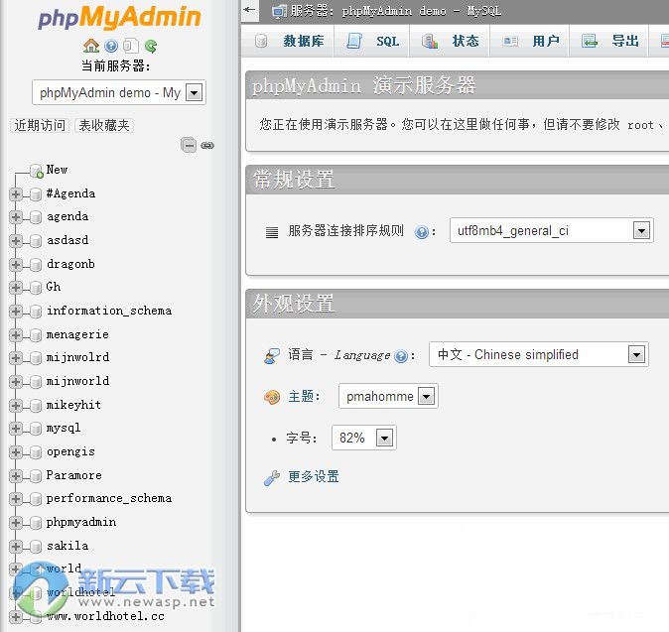Image resolution: width=669 pixels, height=632 pixels.
Task: Open the phpmyadmin database in tree
Action: (81, 523)
